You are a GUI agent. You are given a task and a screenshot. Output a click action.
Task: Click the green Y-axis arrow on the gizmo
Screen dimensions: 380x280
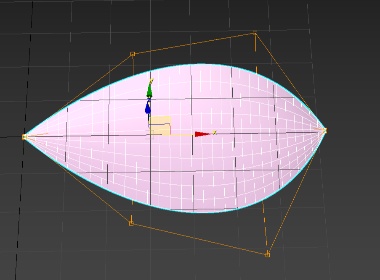(149, 90)
